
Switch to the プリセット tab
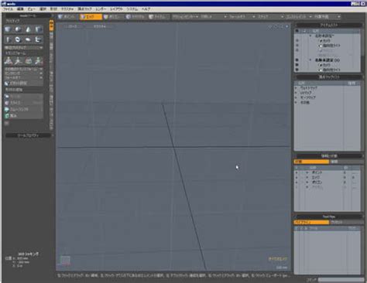click(346, 222)
